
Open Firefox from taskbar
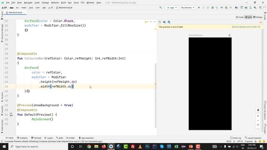[103, 146]
